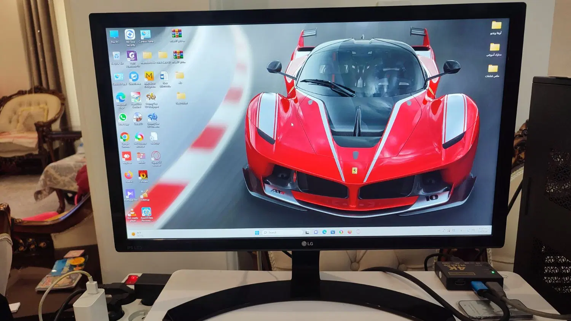
Task: Open Microsoft Edge desktop shortcut
Action: tap(121, 100)
